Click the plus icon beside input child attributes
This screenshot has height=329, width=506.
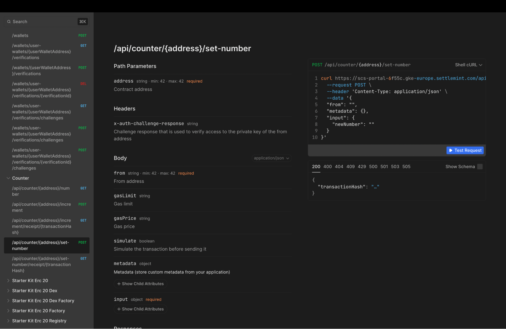(119, 309)
